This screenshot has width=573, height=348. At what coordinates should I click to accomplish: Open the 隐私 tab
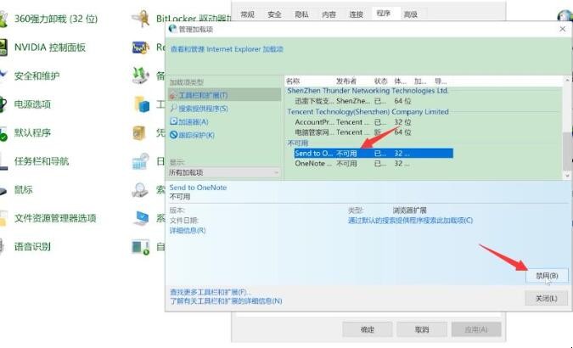click(x=301, y=14)
